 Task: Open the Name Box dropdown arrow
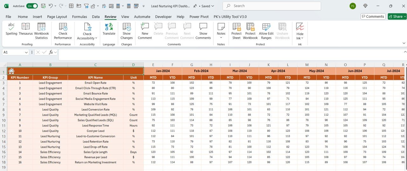pos(26,52)
